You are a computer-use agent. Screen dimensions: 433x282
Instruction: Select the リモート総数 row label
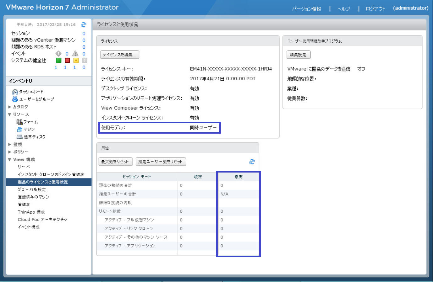110,211
